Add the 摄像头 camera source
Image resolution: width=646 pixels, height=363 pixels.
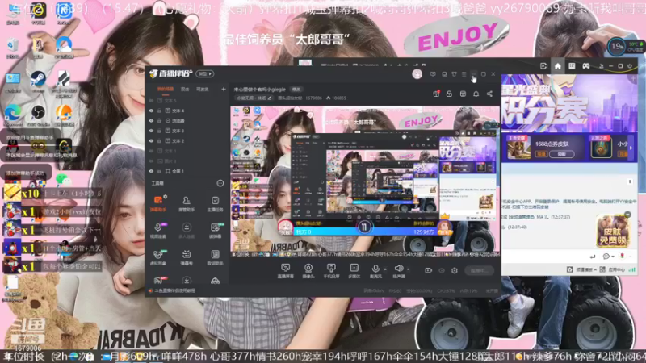308,271
